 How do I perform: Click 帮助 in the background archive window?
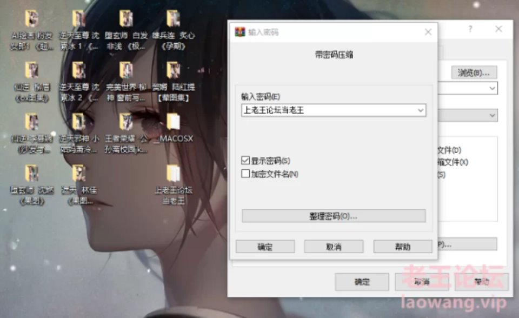pos(482,282)
